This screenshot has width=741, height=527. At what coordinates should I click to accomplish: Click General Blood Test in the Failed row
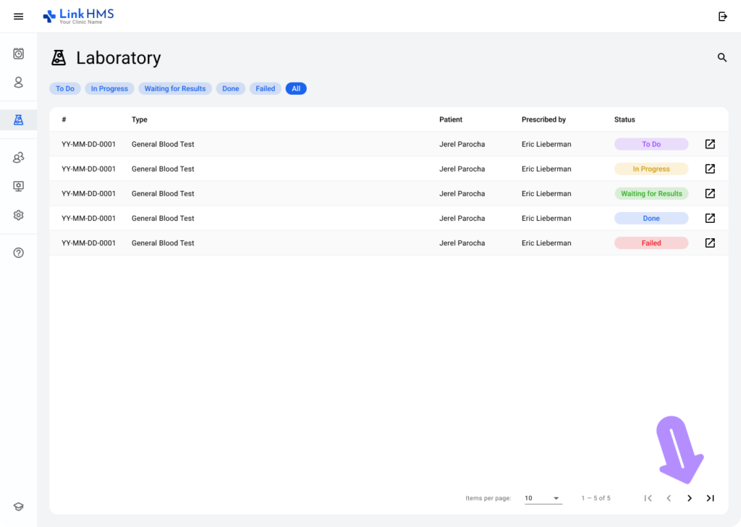(x=163, y=243)
